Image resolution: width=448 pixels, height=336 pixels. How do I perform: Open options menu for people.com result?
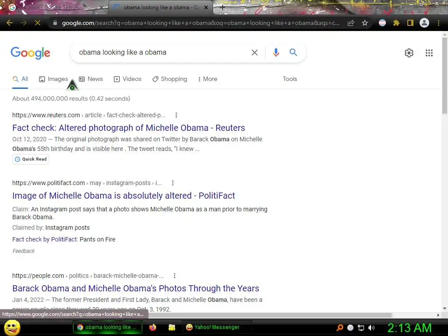(x=175, y=276)
